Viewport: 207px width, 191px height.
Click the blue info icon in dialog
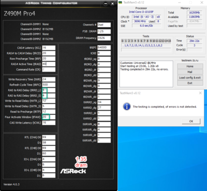[x=127, y=106]
